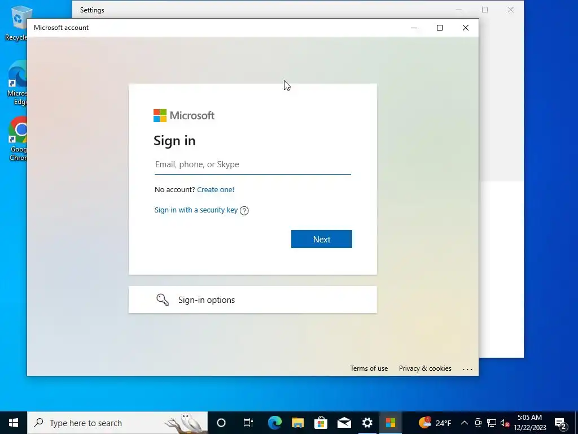Select the Recycle Bin desktop icon
Image resolution: width=578 pixels, height=434 pixels.
[17, 22]
